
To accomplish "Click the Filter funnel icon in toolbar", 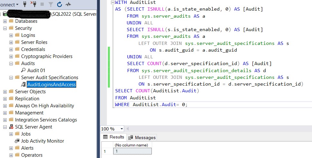I will (51, 4).
